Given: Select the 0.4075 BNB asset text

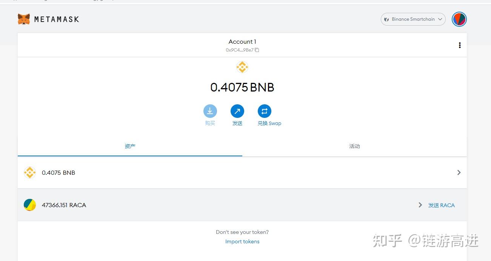Looking at the screenshot, I should click(58, 173).
